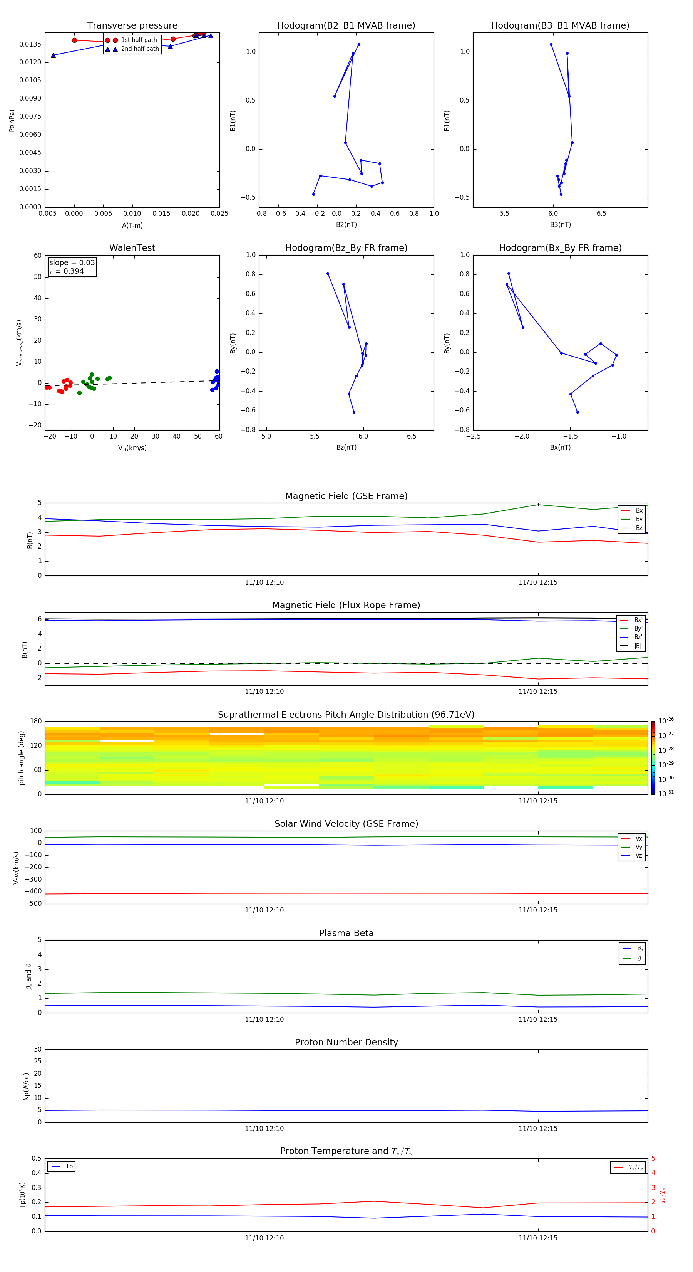Click the 'Plasma Beta' panel title
The image size is (693, 1272).
click(346, 934)
